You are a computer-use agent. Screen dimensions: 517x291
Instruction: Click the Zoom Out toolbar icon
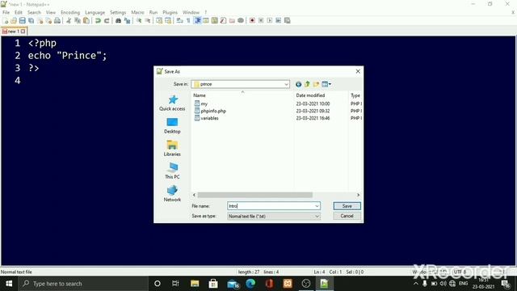pyautogui.click(x=147, y=20)
